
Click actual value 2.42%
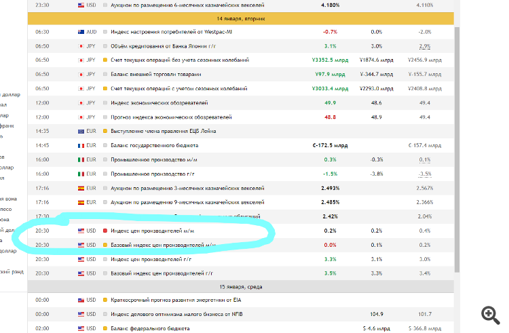coord(330,216)
